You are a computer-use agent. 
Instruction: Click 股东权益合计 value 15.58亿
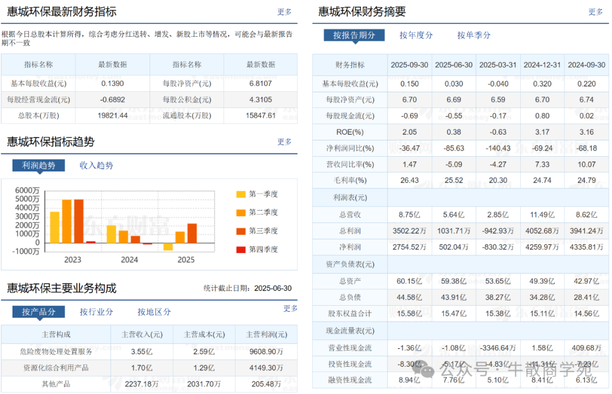[x=410, y=313]
